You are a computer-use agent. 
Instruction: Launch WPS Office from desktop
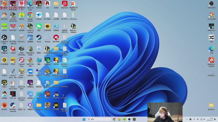click(13, 26)
